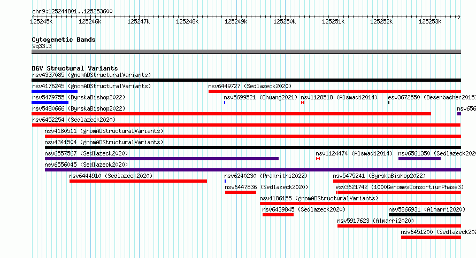The width and height of the screenshot is (476, 258).
Task: Click the 125251k ruler tick label
Action: [333, 21]
